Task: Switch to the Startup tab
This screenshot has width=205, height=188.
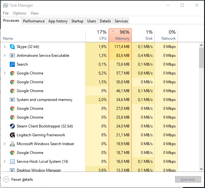Action: coord(77,21)
